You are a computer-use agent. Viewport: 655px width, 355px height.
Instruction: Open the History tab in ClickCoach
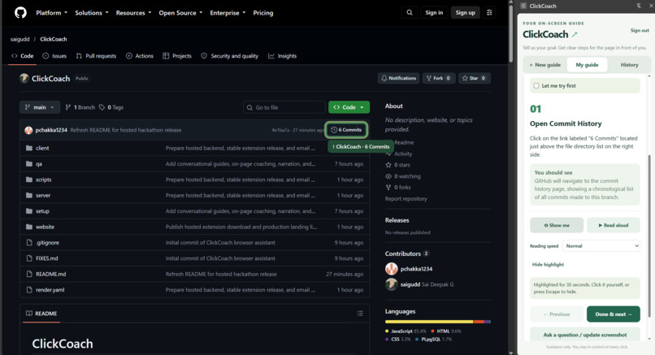point(629,65)
